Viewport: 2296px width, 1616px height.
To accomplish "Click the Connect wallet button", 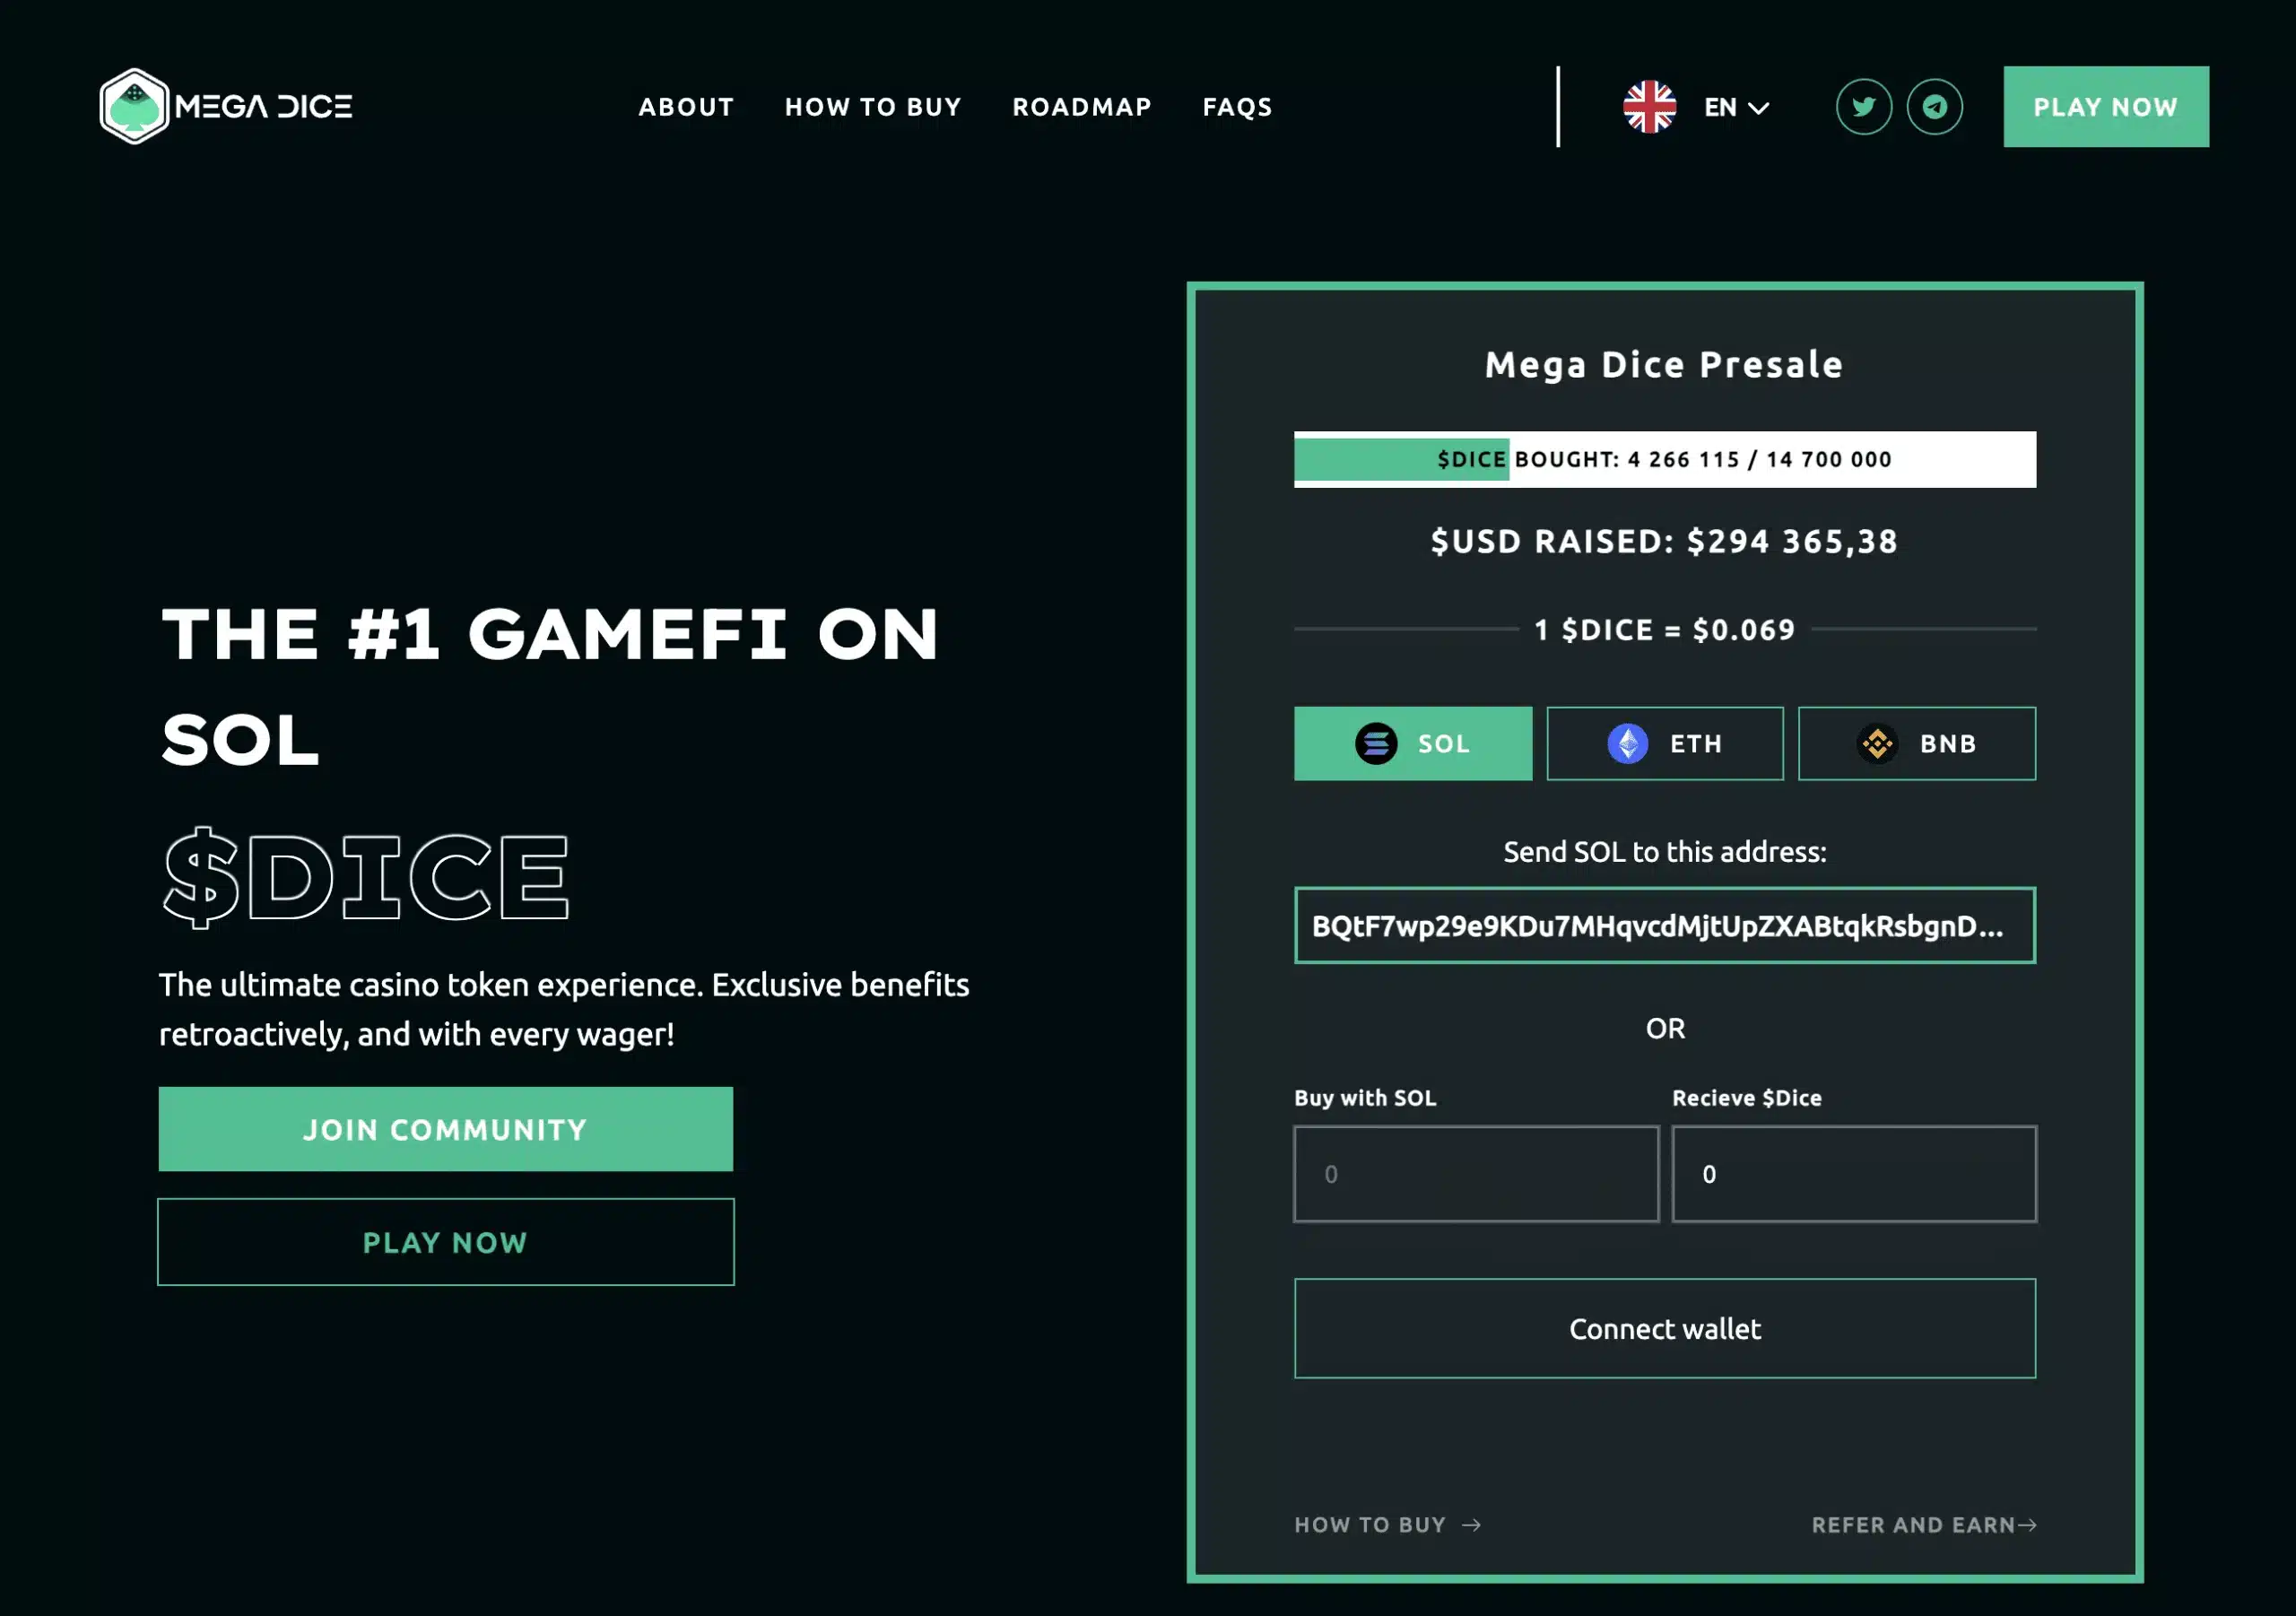I will [x=1665, y=1329].
